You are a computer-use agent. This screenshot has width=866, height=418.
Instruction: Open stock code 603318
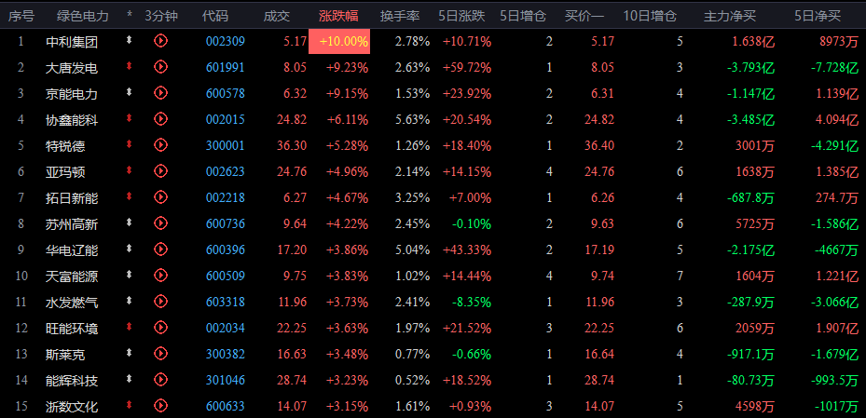(x=226, y=303)
